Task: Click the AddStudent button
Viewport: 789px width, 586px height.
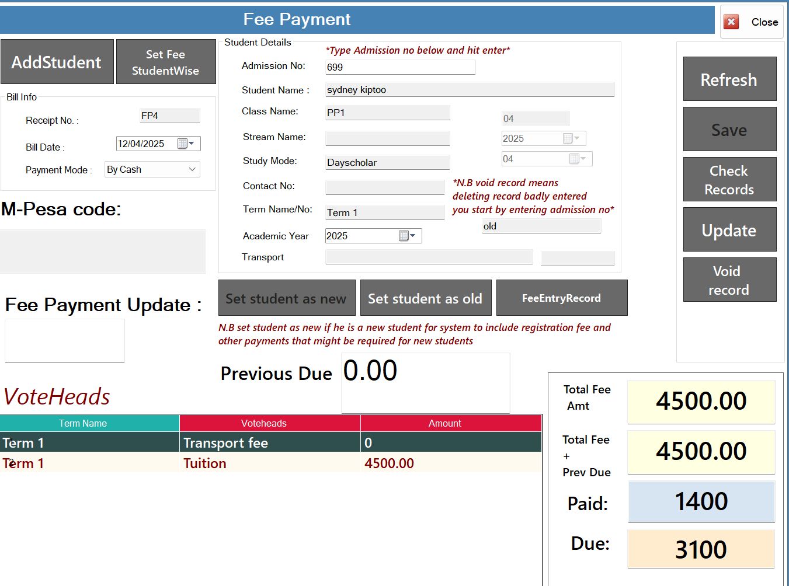Action: (x=57, y=62)
